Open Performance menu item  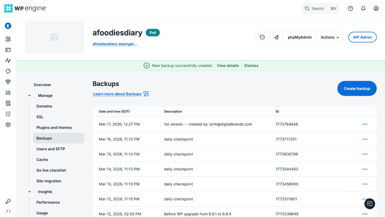(x=48, y=202)
